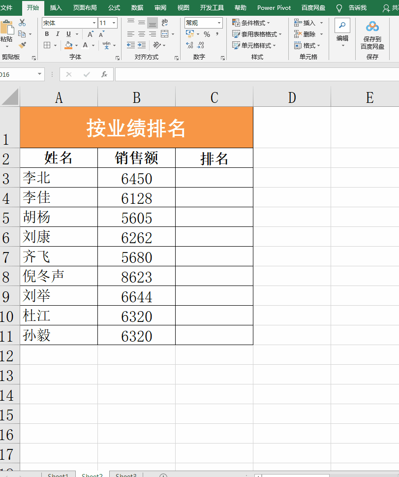This screenshot has width=399, height=477.
Task: Open the 数字 group dialog launcher
Action: coord(223,58)
